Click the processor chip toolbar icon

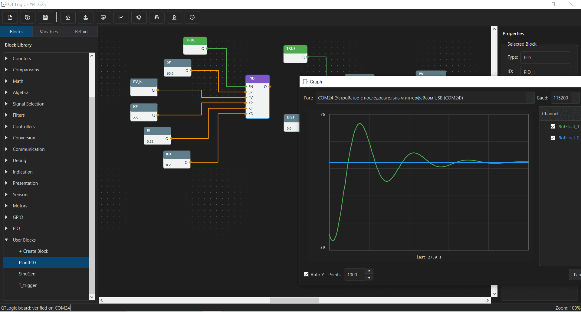coord(139,17)
